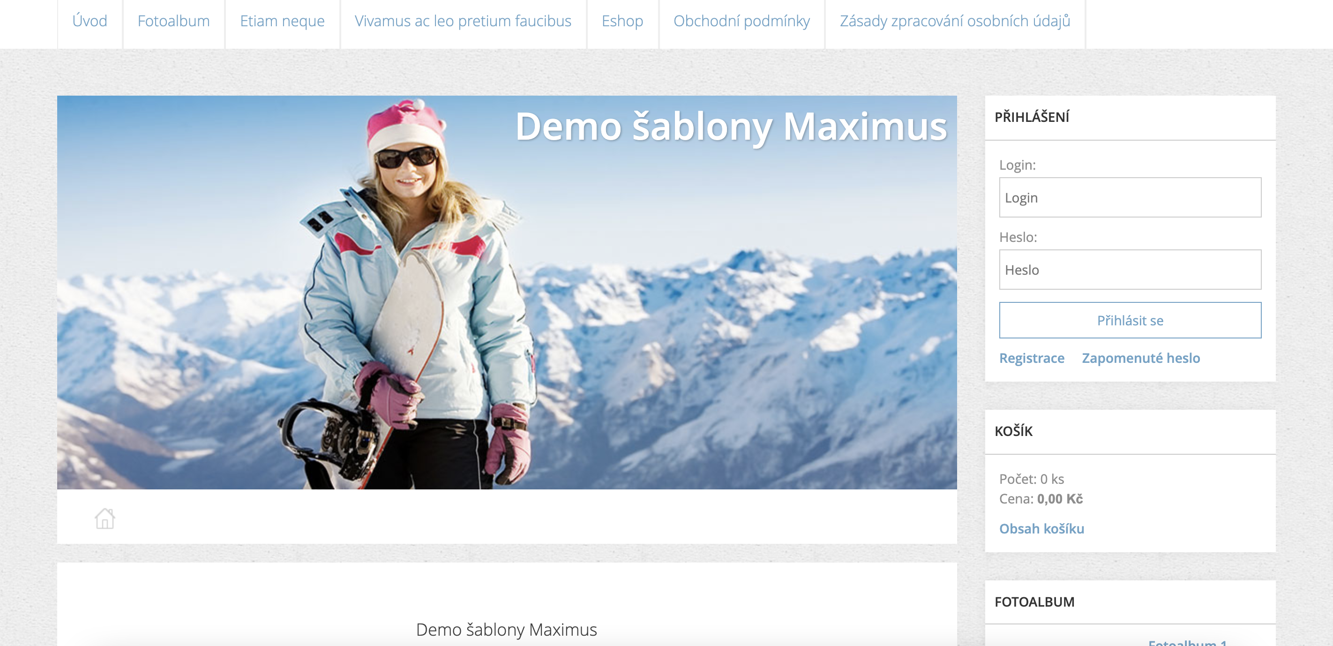Click the Demo šablony Maximus banner title

731,127
